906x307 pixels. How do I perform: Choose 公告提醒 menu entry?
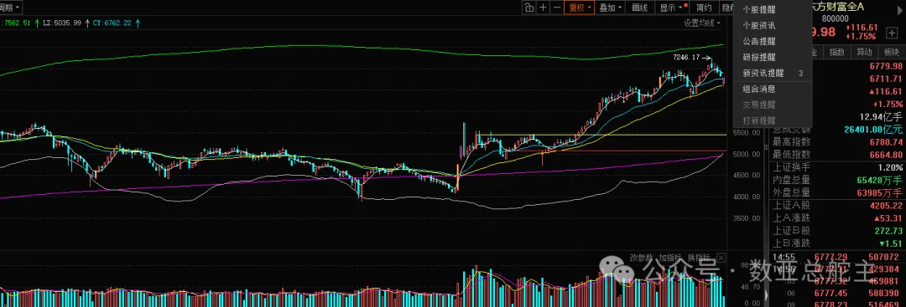tap(758, 42)
